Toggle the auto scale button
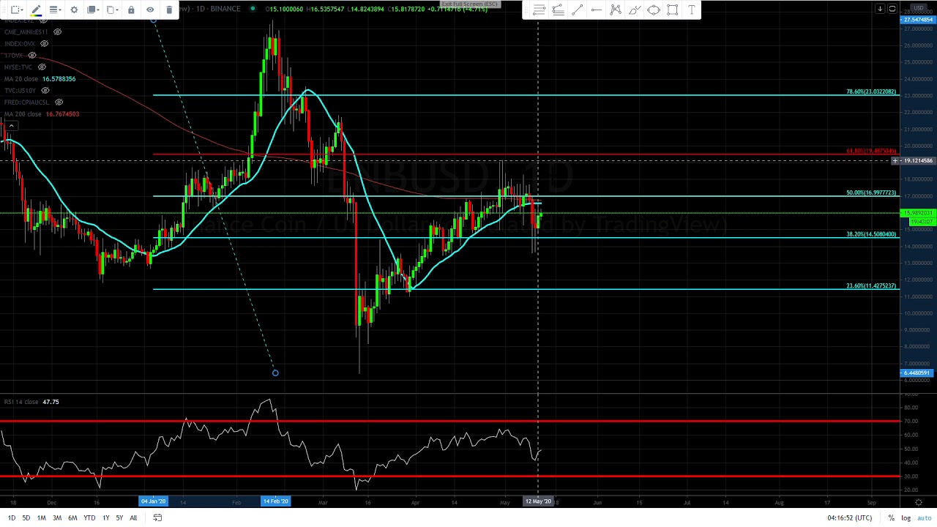This screenshot has height=527, width=937. pos(925,518)
